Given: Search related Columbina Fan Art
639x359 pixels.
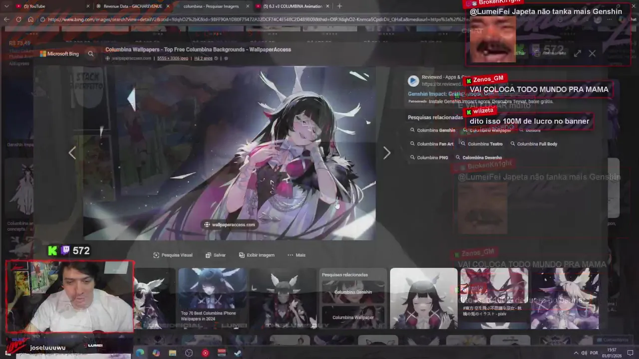Looking at the screenshot, I should pos(432,144).
